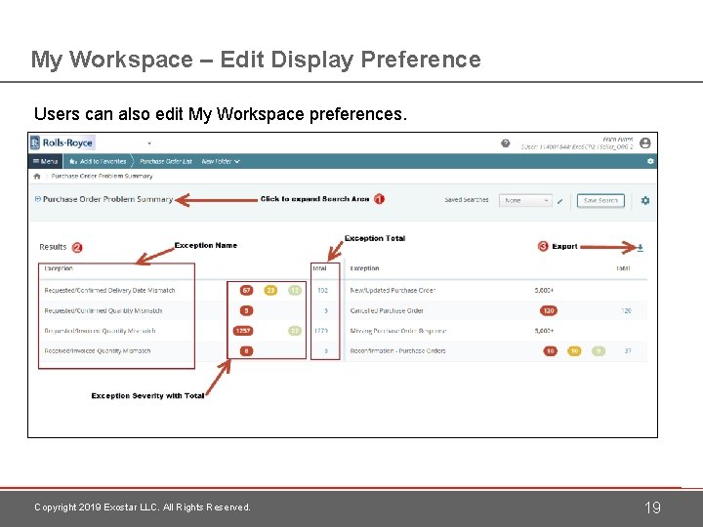Click green 22 severity badge
Image resolution: width=703 pixels, height=527 pixels.
pyautogui.click(x=295, y=331)
